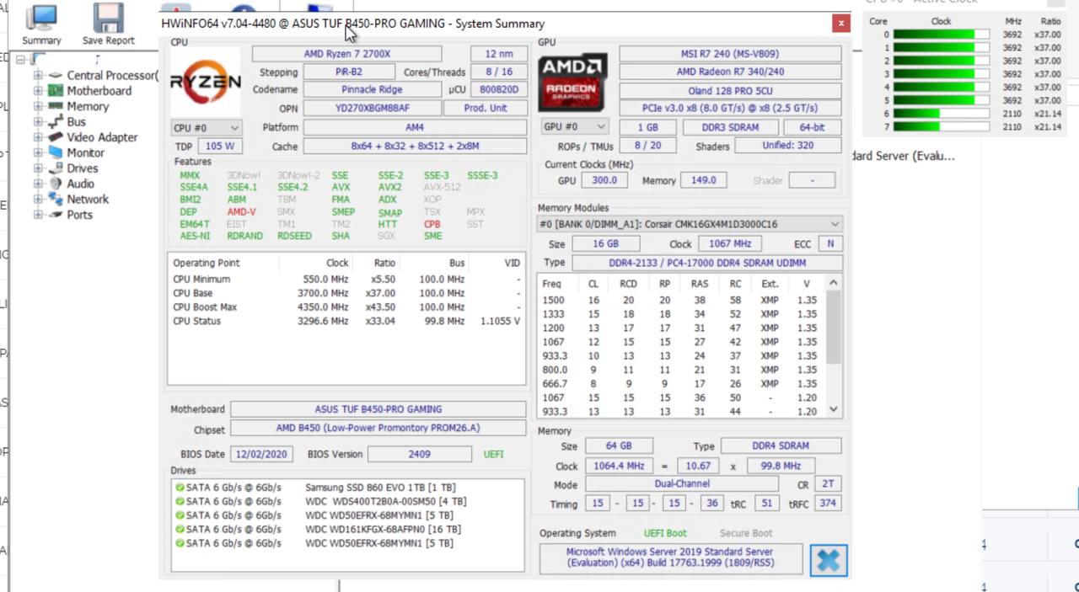Expand the Drives tree node
The width and height of the screenshot is (1079, 592).
(38, 168)
